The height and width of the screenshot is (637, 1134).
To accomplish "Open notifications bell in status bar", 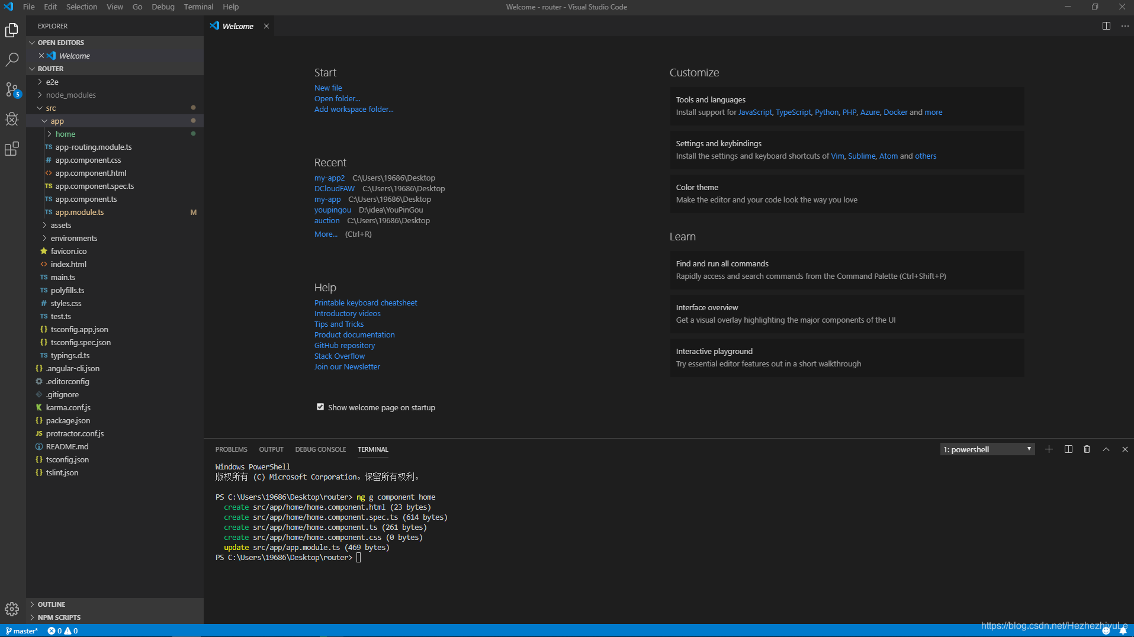I will pyautogui.click(x=1123, y=630).
